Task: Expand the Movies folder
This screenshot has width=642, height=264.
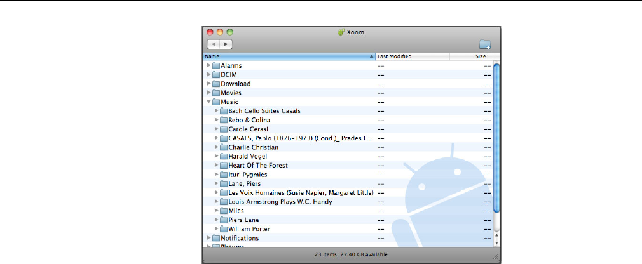Action: [209, 93]
